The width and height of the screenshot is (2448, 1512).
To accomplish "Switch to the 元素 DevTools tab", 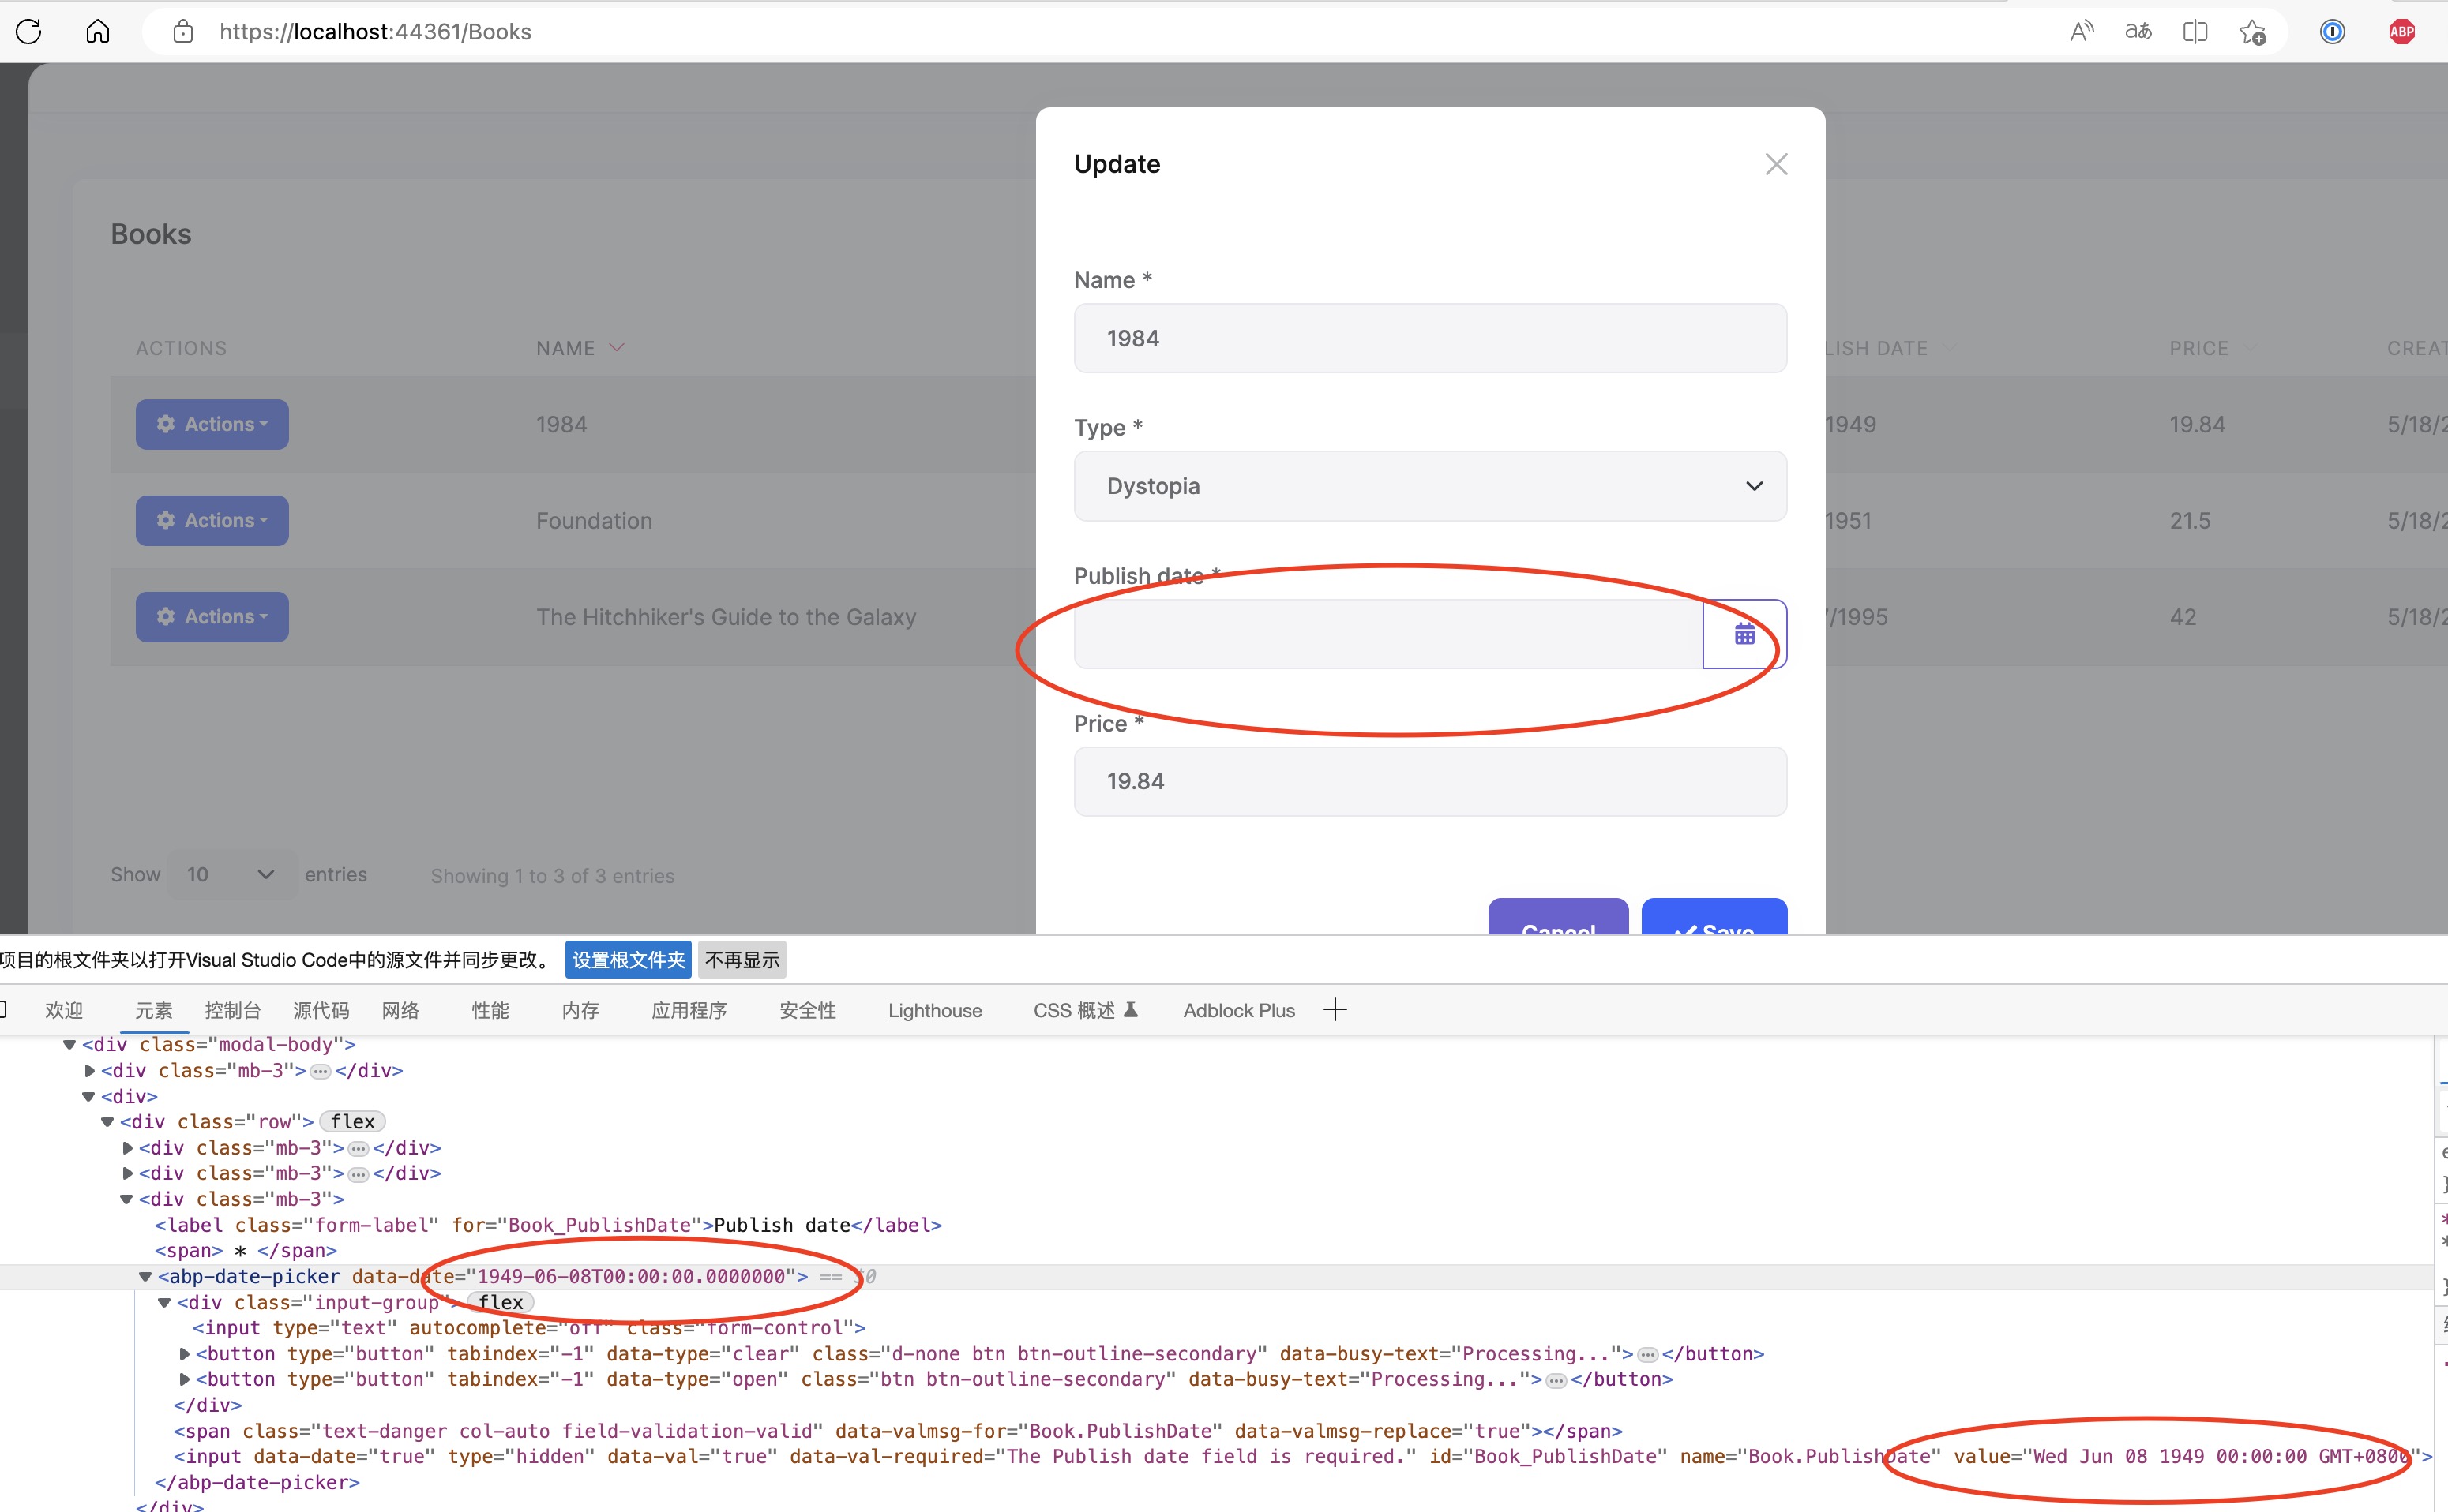I will click(153, 1010).
